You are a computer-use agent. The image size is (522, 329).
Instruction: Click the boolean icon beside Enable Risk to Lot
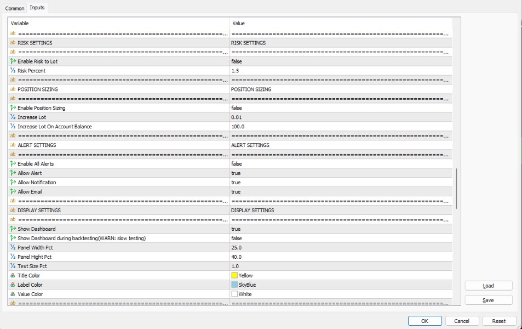(x=13, y=61)
